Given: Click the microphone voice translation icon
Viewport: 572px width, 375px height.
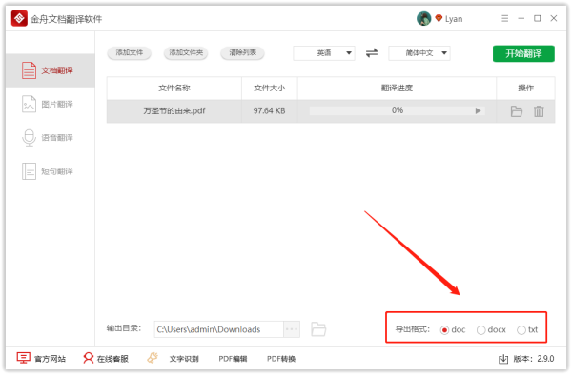Looking at the screenshot, I should tap(29, 138).
